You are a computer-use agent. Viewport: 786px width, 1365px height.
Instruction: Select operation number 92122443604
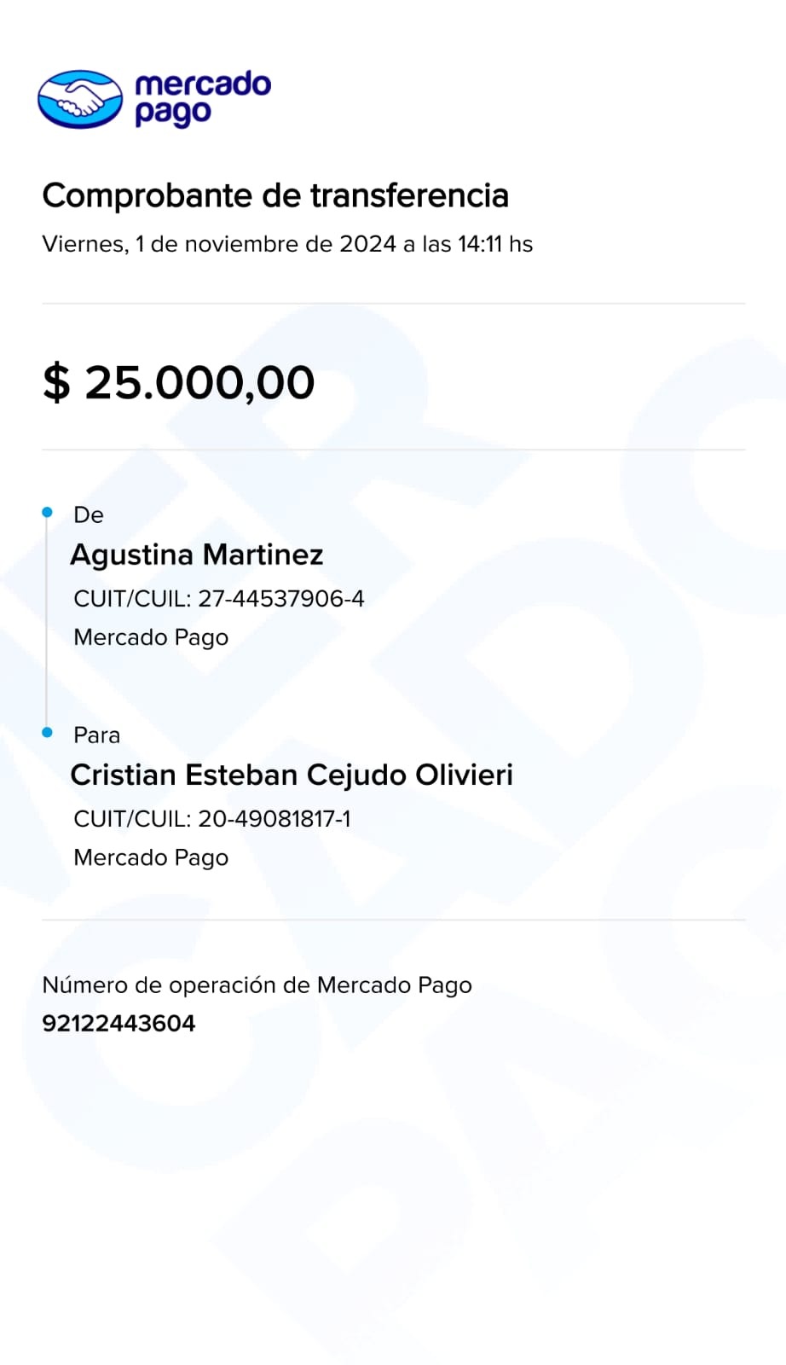tap(118, 1023)
